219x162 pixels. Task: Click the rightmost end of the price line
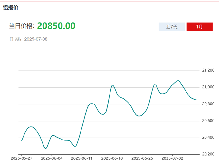[x=196, y=100]
